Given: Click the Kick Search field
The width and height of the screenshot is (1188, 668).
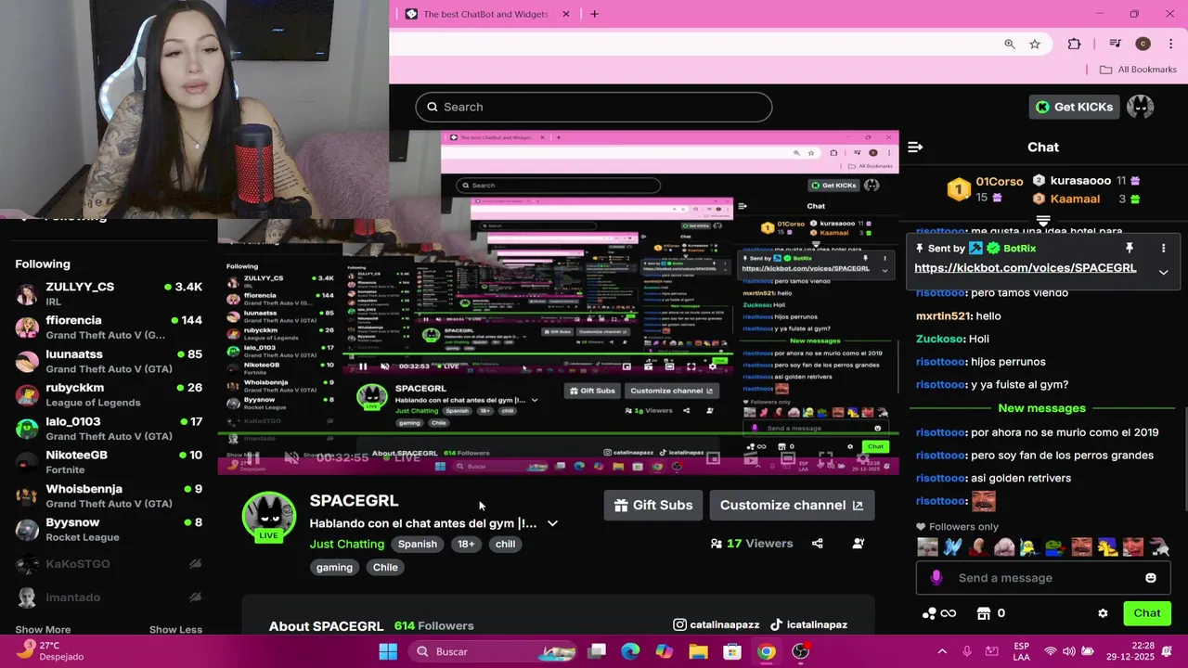Looking at the screenshot, I should [594, 107].
